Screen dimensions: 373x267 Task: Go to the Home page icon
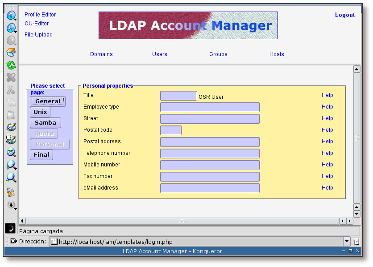tap(11, 53)
